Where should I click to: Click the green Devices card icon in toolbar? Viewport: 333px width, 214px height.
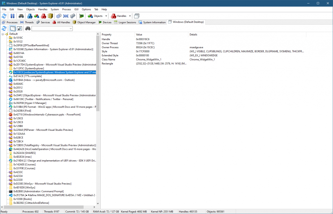coord(81,16)
